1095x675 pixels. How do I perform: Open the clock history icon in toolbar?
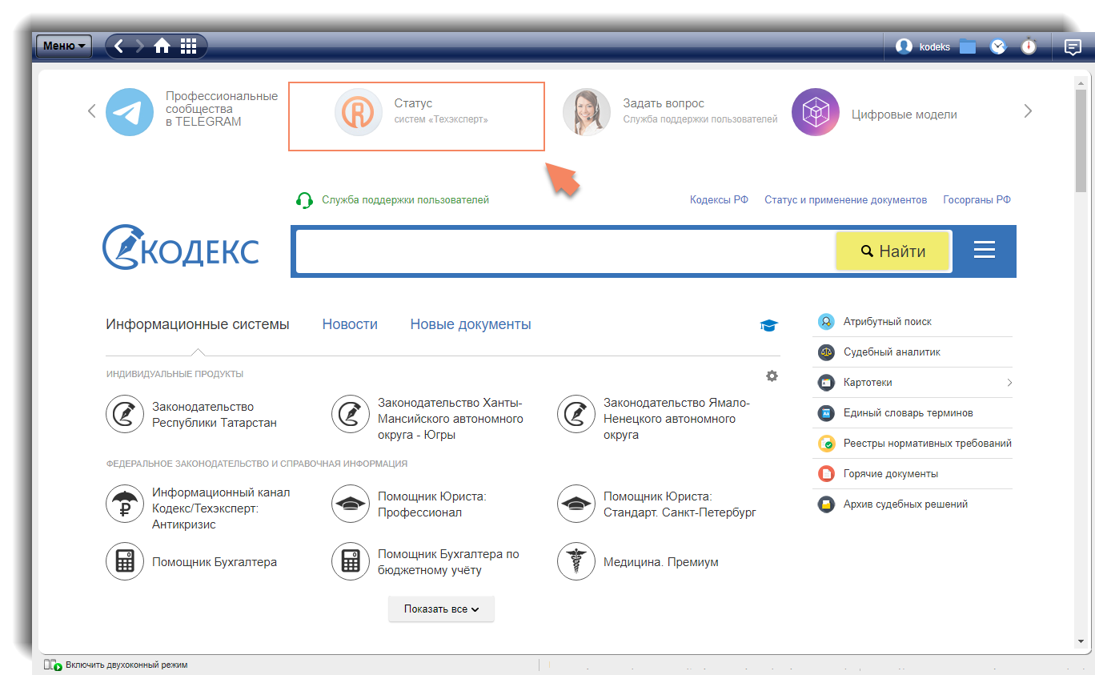coord(998,47)
